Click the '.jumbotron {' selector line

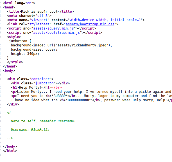pyautogui.click(x=19, y=41)
